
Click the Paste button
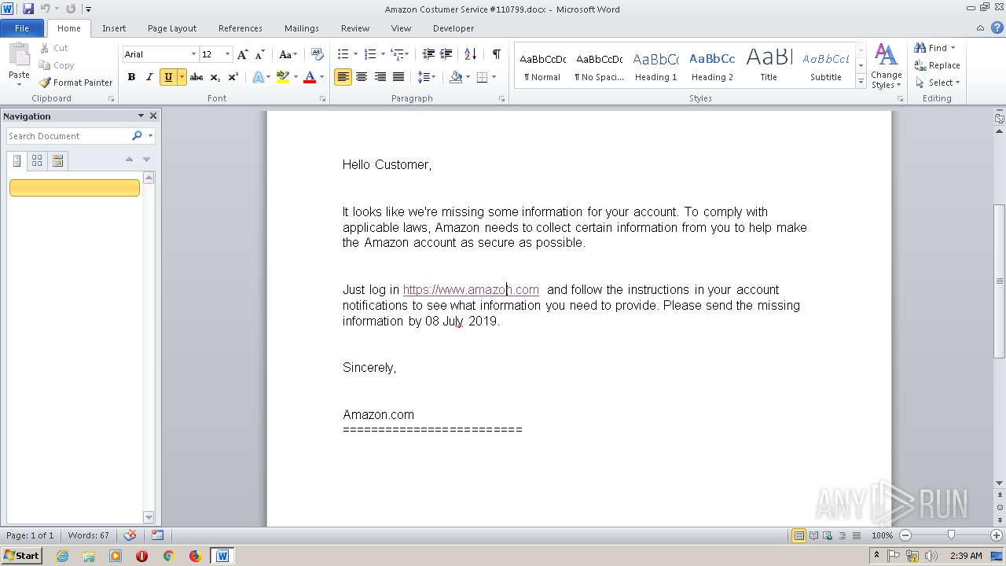point(19,64)
